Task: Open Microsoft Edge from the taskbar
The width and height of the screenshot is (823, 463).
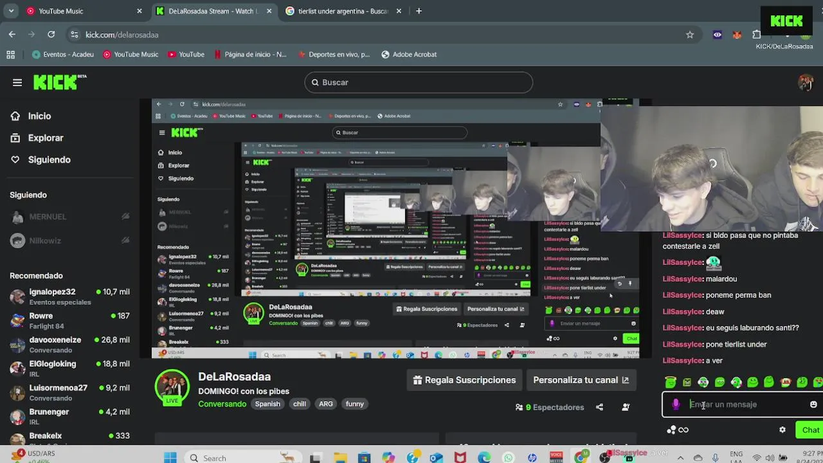Action: (484, 458)
